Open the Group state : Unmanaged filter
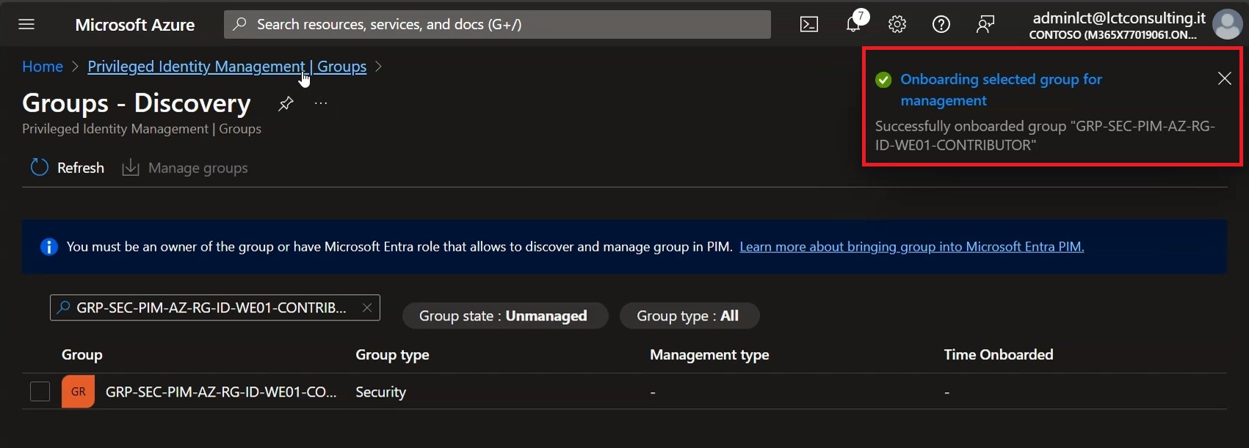This screenshot has width=1249, height=448. (x=504, y=316)
